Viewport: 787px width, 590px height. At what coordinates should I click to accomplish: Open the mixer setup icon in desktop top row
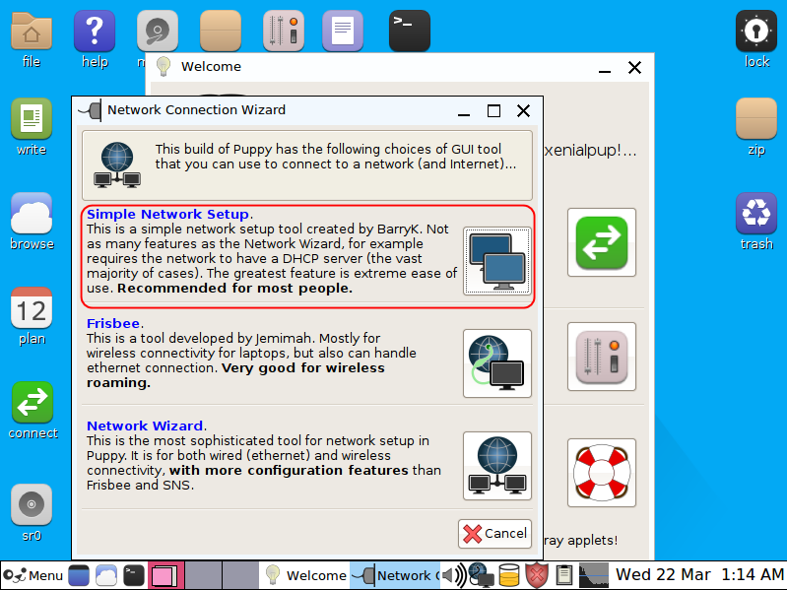pos(284,32)
